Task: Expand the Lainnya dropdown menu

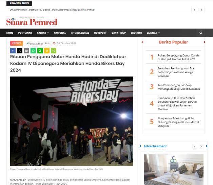Action: coord(153,33)
